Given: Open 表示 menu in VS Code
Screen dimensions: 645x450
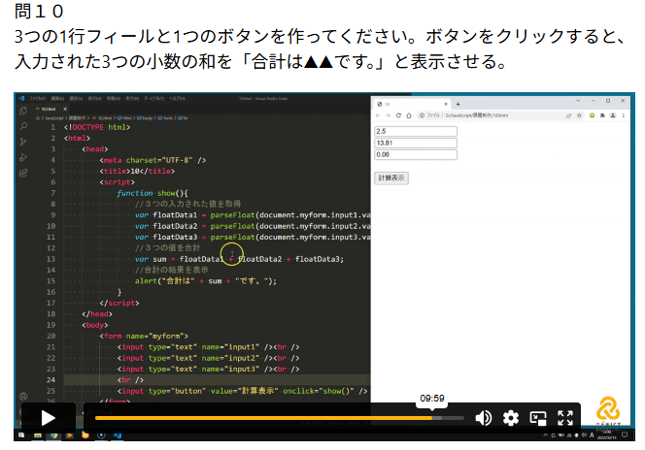Looking at the screenshot, I should point(94,99).
